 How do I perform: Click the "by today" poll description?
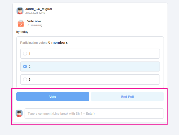[22, 32]
